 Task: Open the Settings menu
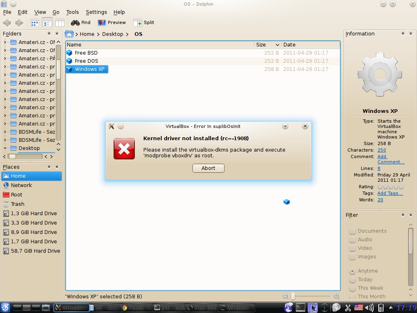(96, 12)
